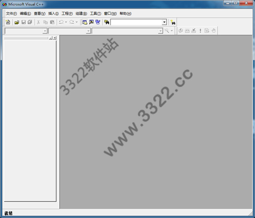Click the Search help icon beside find box

(173, 22)
